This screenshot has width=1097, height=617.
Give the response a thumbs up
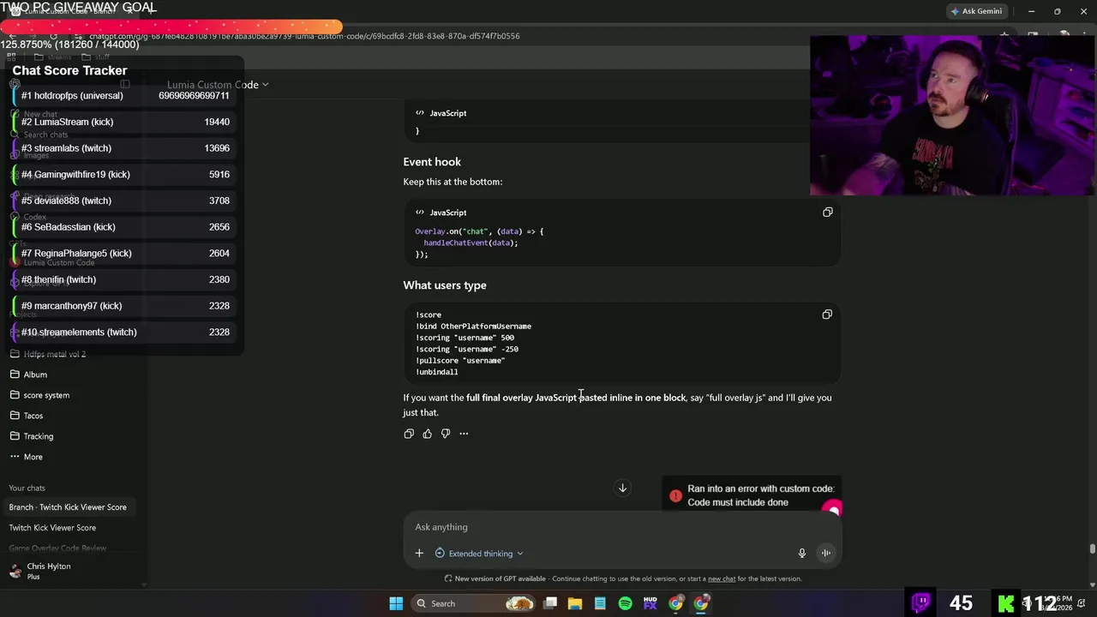coord(427,434)
